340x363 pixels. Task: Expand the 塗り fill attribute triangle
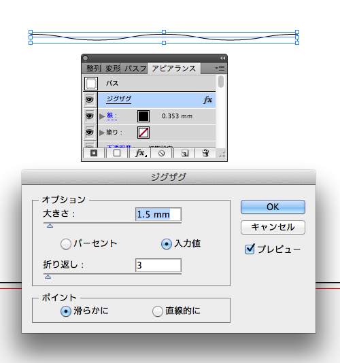pyautogui.click(x=102, y=133)
